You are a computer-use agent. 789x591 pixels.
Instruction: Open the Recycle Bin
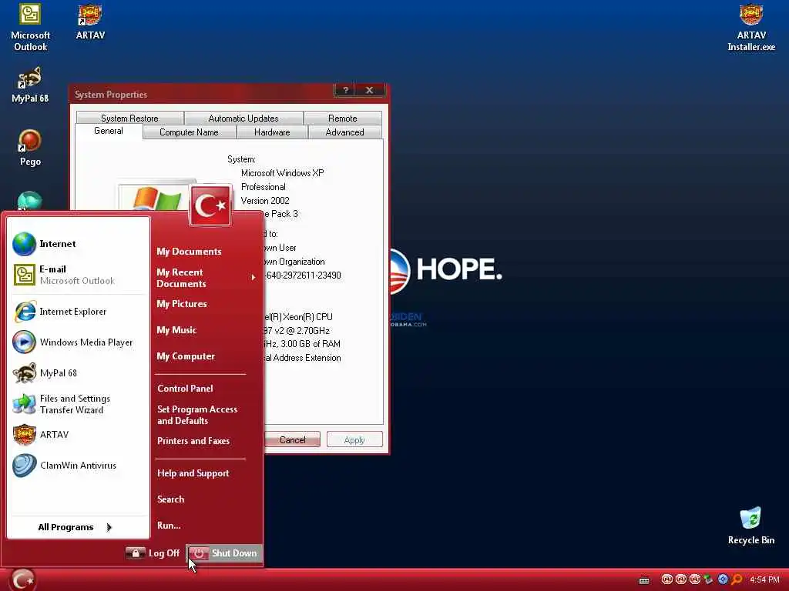(x=750, y=526)
